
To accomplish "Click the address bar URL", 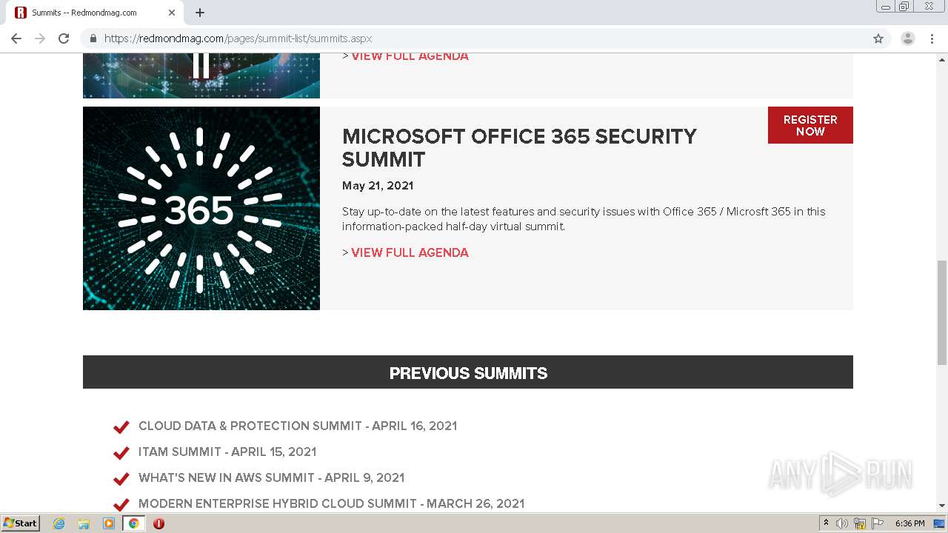I will (x=238, y=38).
